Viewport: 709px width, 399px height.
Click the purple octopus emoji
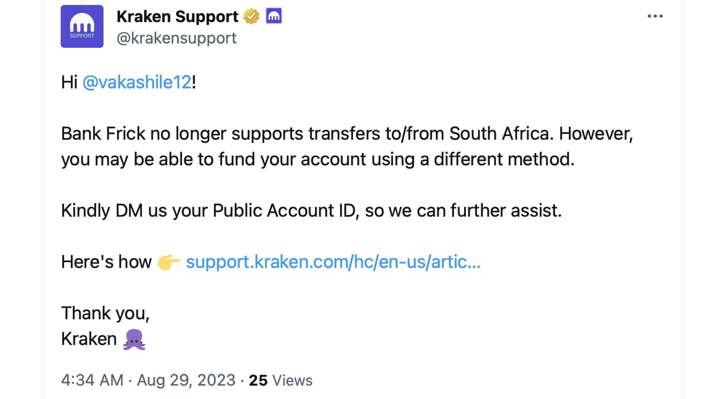pyautogui.click(x=134, y=339)
